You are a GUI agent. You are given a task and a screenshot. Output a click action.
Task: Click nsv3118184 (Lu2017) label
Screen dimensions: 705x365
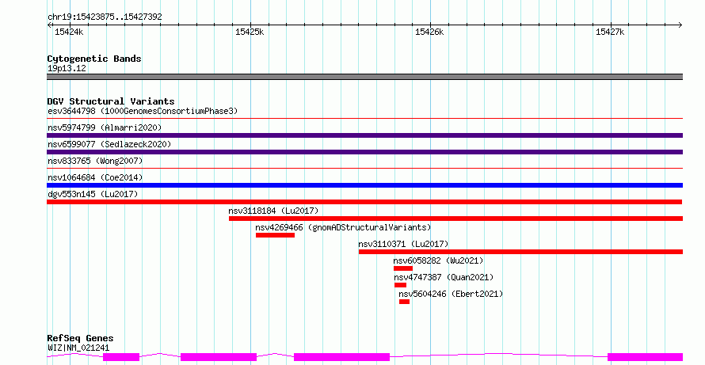273,211
